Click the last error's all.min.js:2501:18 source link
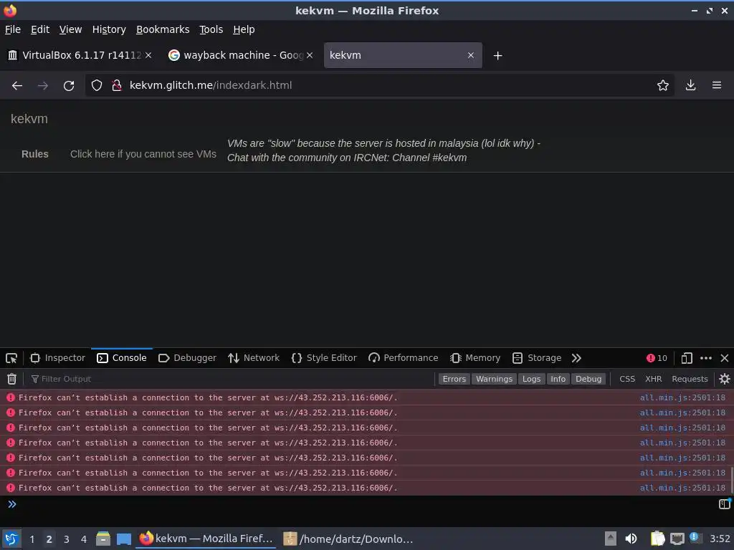The image size is (734, 550). click(x=682, y=488)
